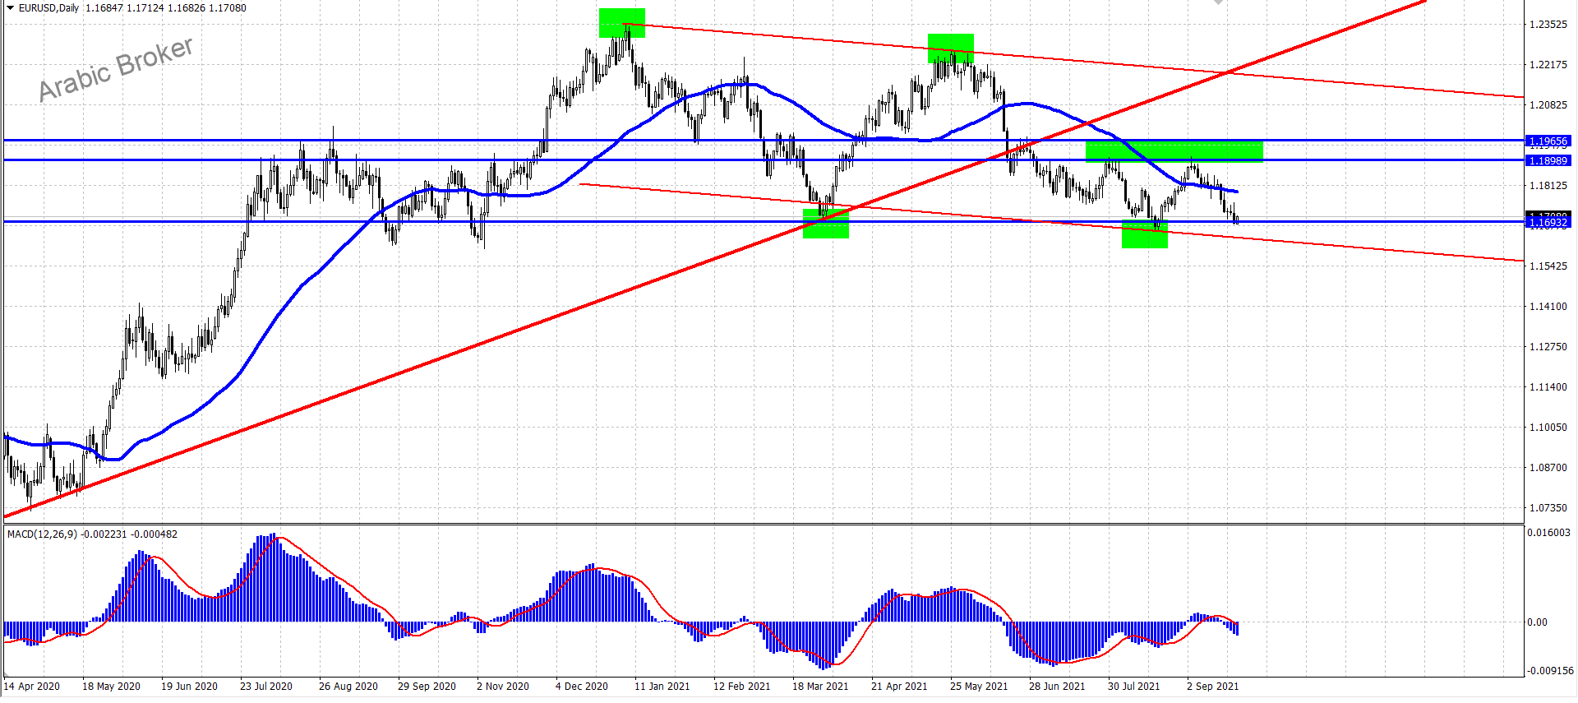Viewport: 1578px width, 703px height.
Task: Click the 1.18989 price level label
Action: (x=1547, y=161)
